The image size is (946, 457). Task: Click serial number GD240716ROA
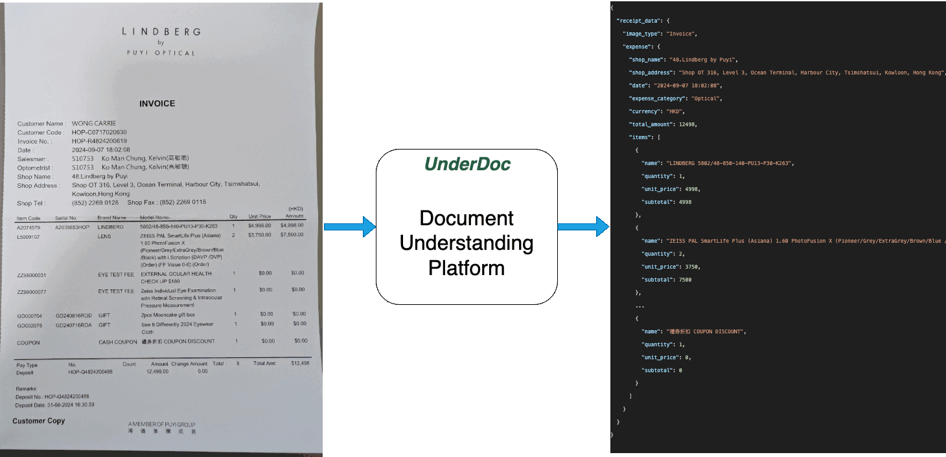pyautogui.click(x=73, y=326)
